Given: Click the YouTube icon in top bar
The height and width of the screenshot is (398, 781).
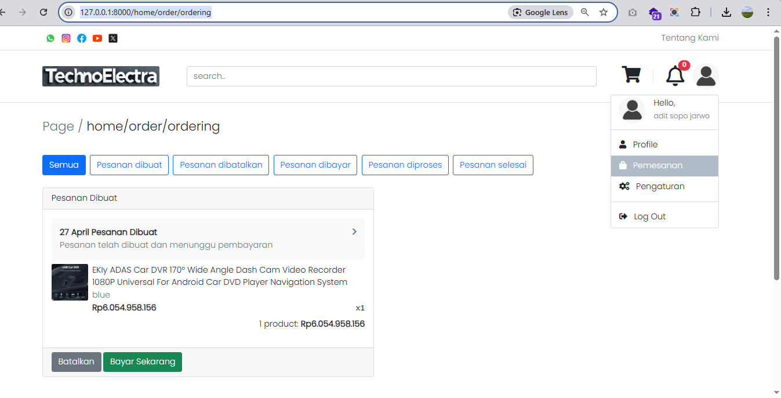Looking at the screenshot, I should (x=97, y=38).
